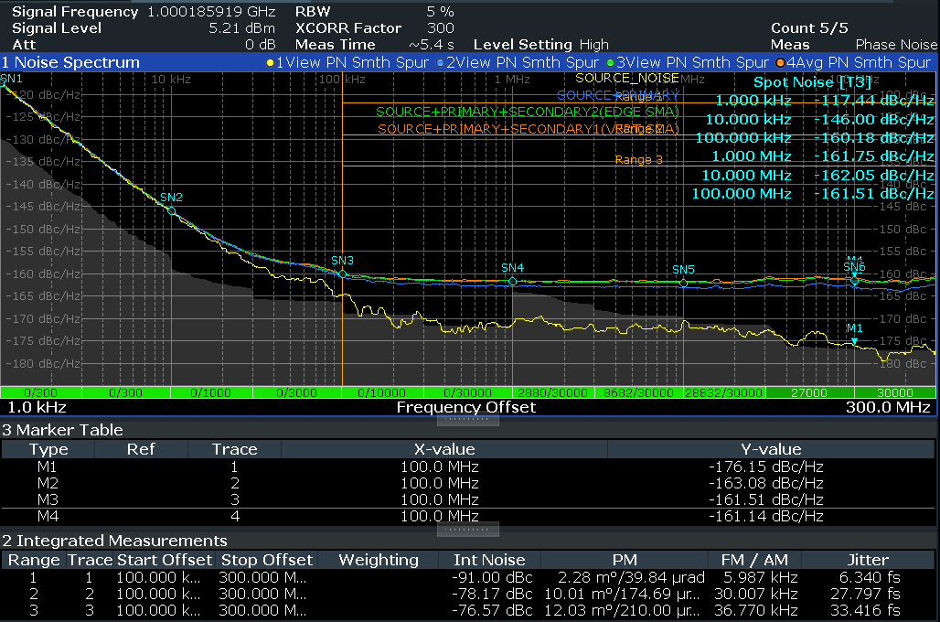Select the M1 marker triangle
This screenshot has width=940, height=622.
tap(855, 341)
